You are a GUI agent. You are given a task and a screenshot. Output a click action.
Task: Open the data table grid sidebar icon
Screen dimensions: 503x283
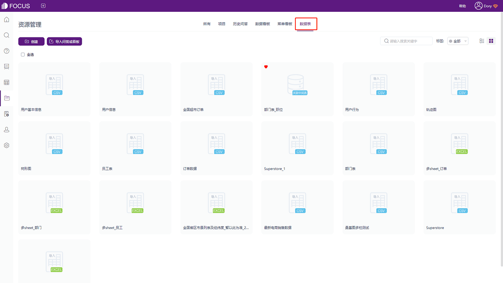point(7,82)
